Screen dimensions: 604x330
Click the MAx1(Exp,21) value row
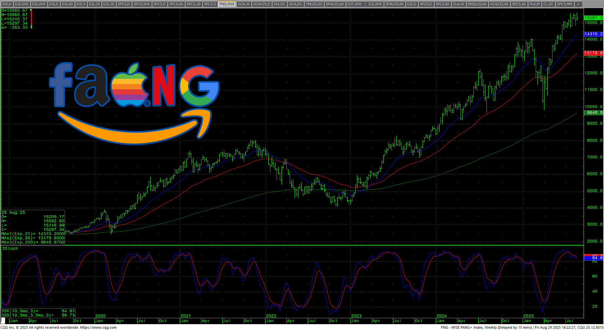[x=33, y=234]
